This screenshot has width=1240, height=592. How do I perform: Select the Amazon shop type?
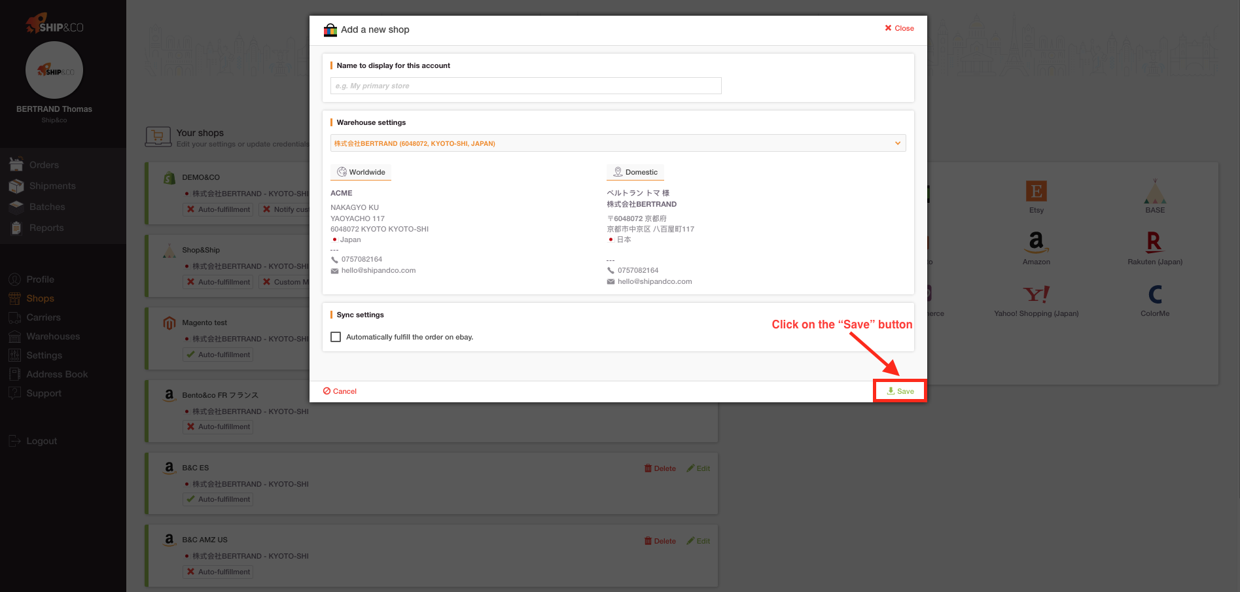pyautogui.click(x=1036, y=248)
